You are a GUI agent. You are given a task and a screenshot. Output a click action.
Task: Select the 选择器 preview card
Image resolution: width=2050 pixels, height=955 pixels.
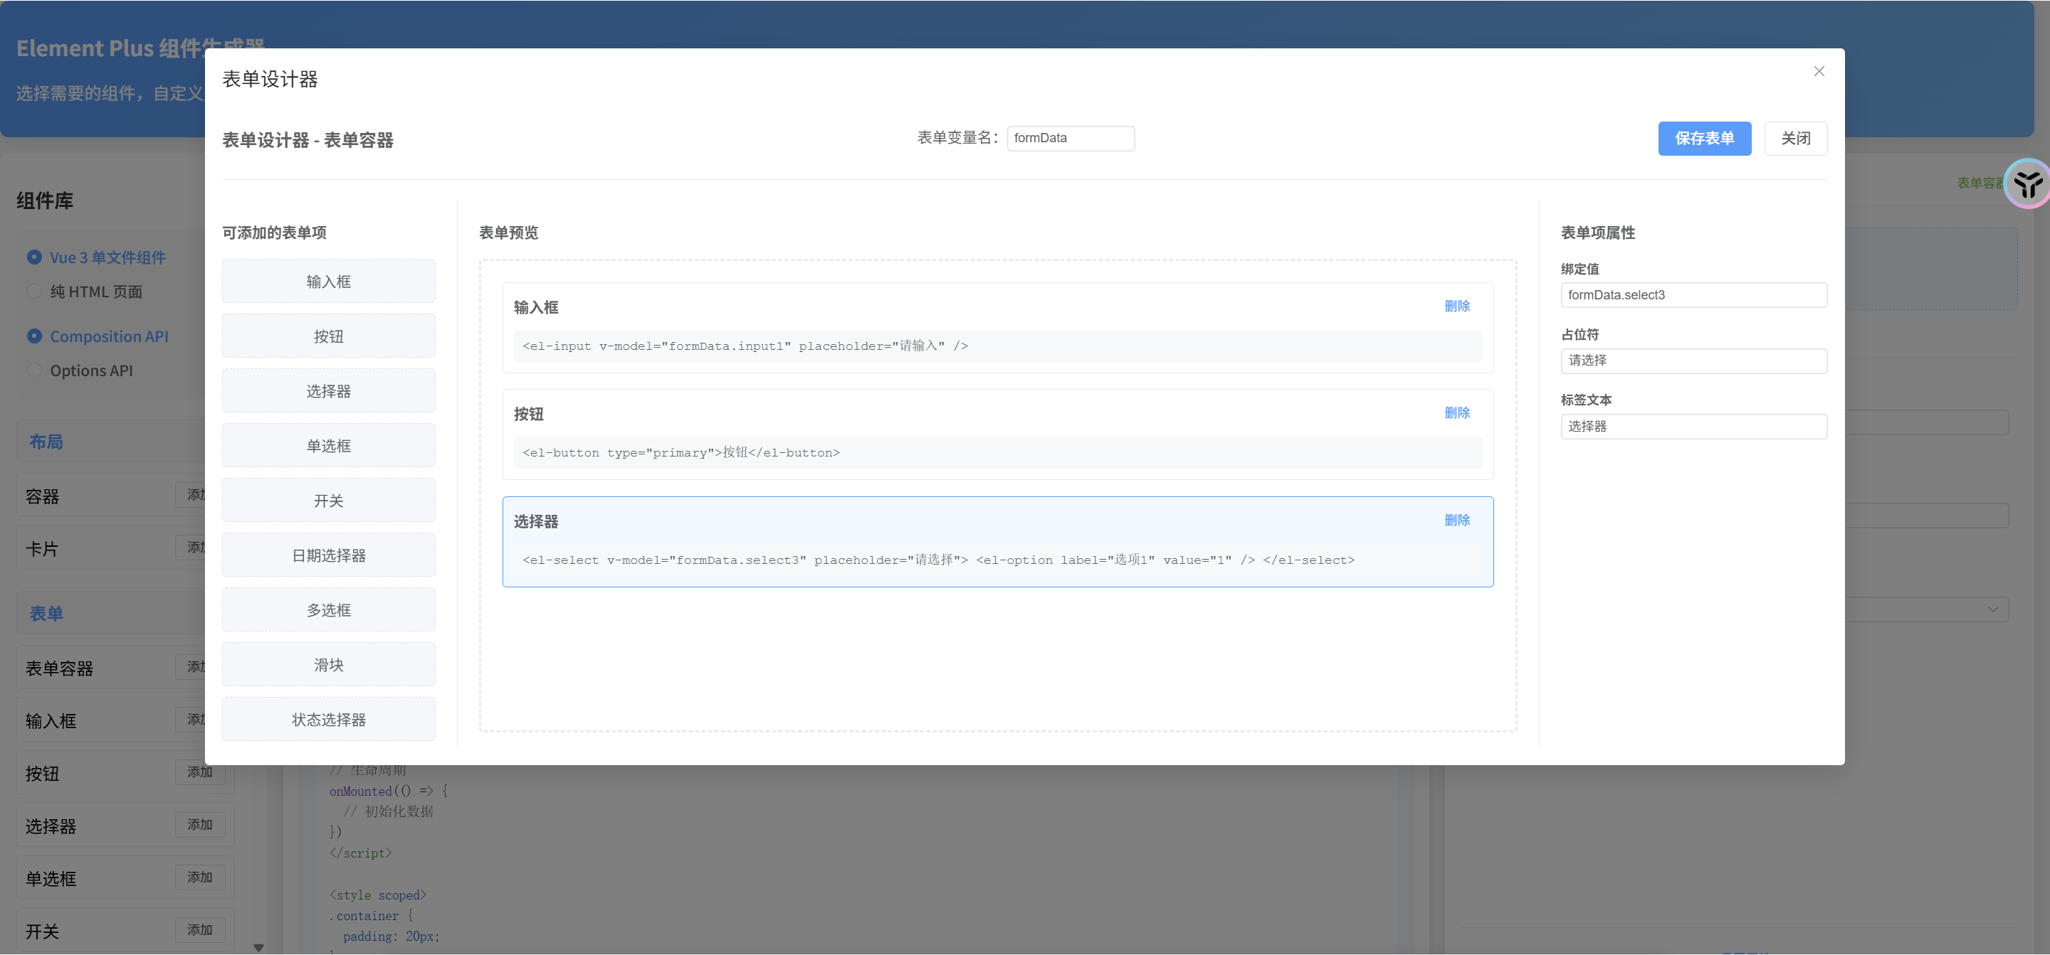(997, 542)
